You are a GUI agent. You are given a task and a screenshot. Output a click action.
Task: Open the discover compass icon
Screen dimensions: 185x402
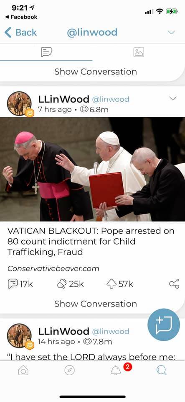click(x=69, y=371)
